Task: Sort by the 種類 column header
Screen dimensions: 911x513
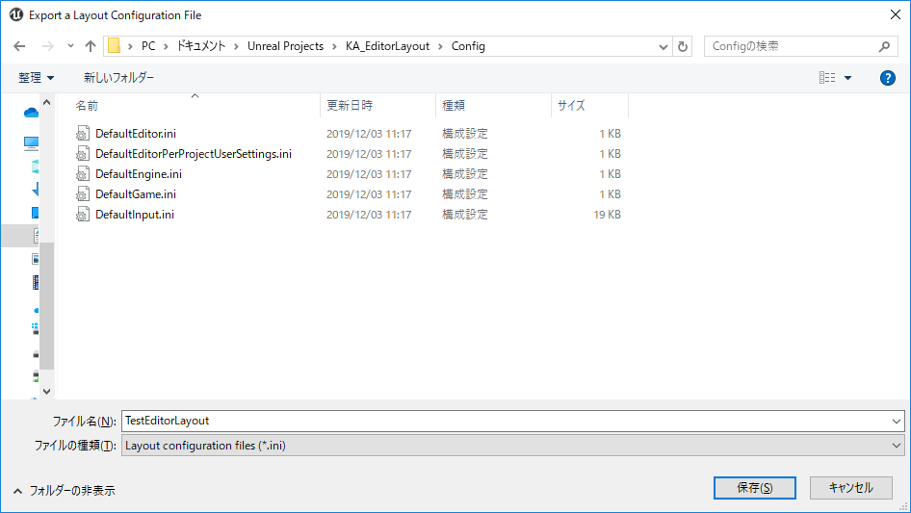Action: point(454,105)
